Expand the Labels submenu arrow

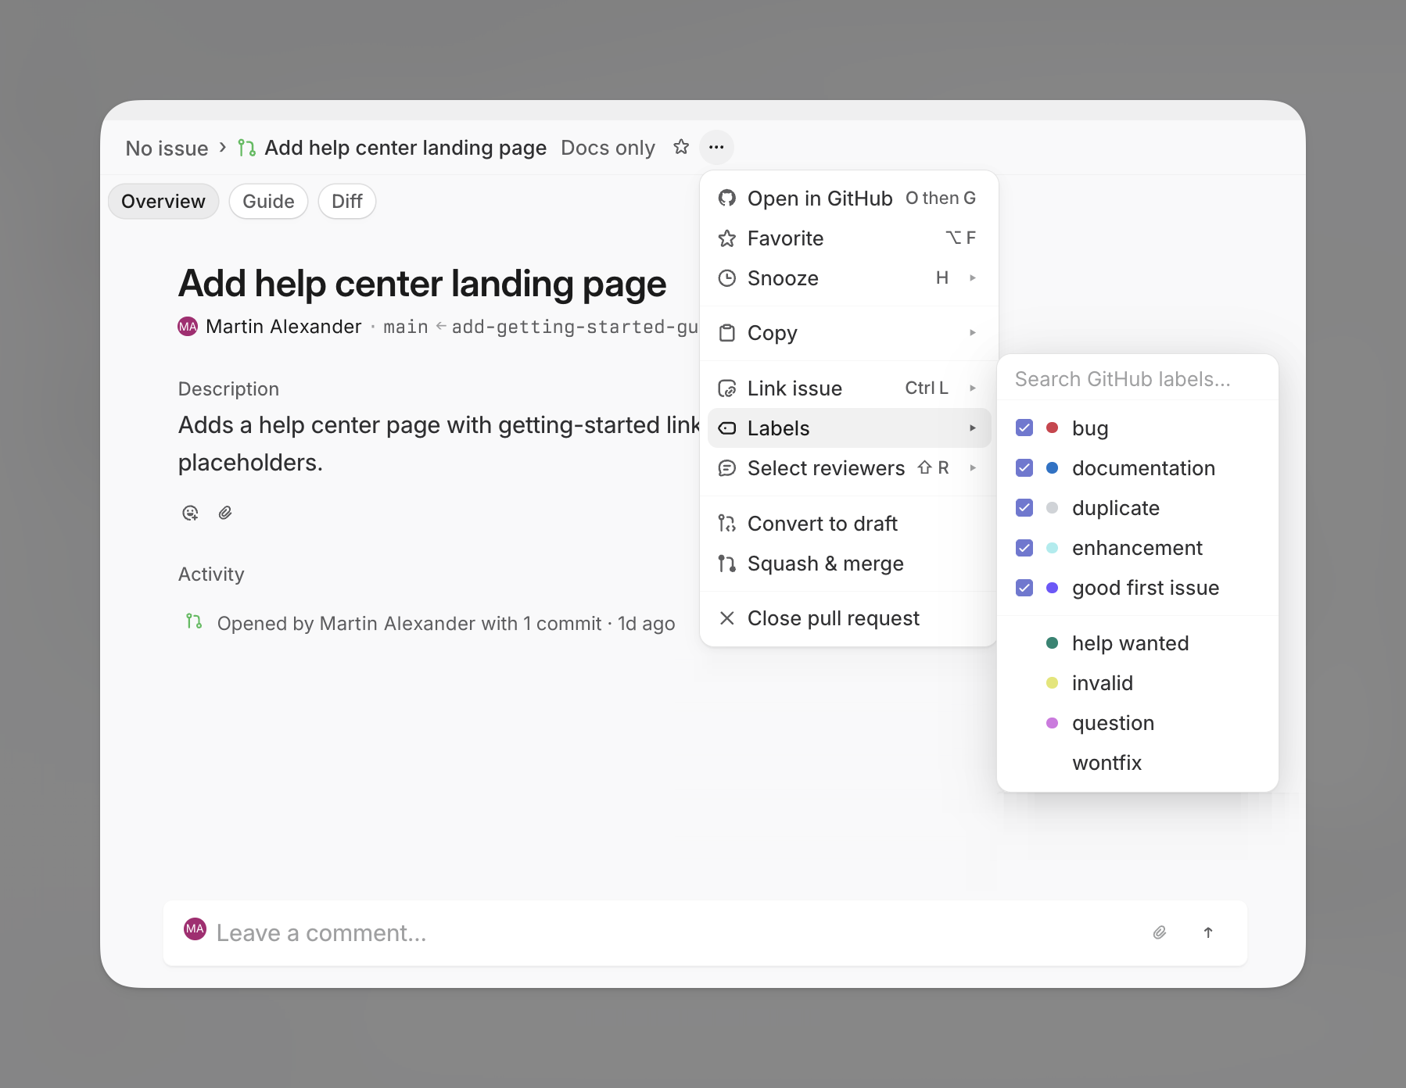(973, 428)
